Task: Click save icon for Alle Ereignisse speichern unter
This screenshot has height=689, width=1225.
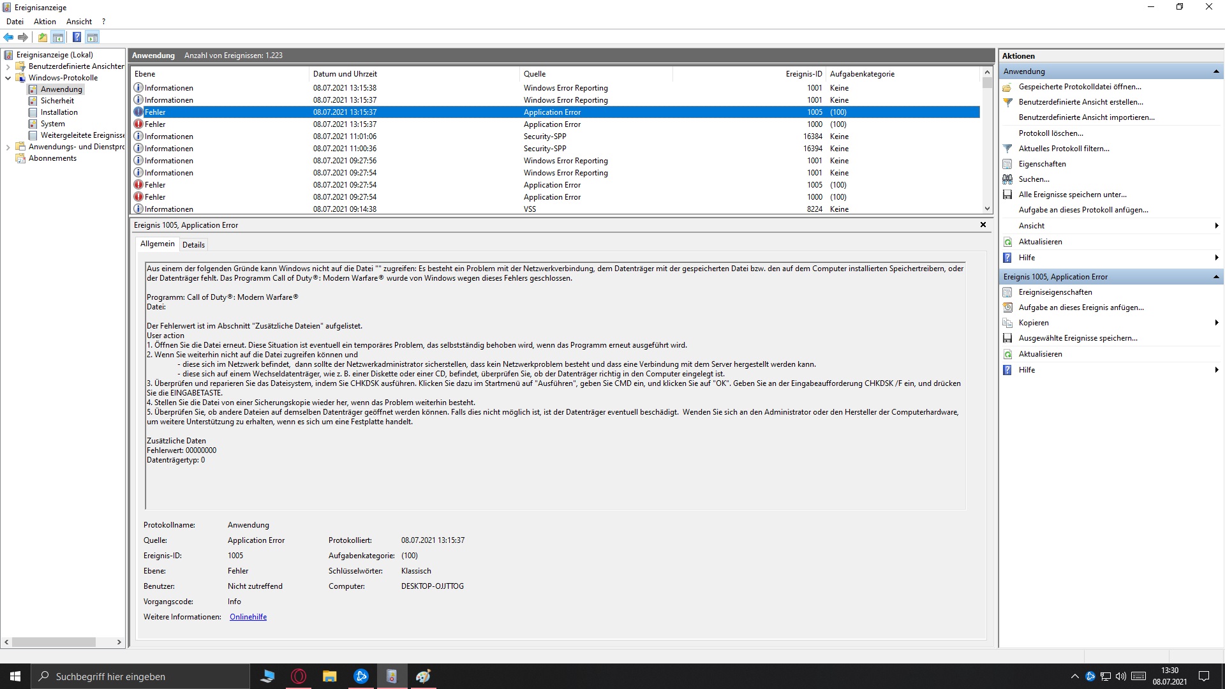Action: (x=1007, y=195)
